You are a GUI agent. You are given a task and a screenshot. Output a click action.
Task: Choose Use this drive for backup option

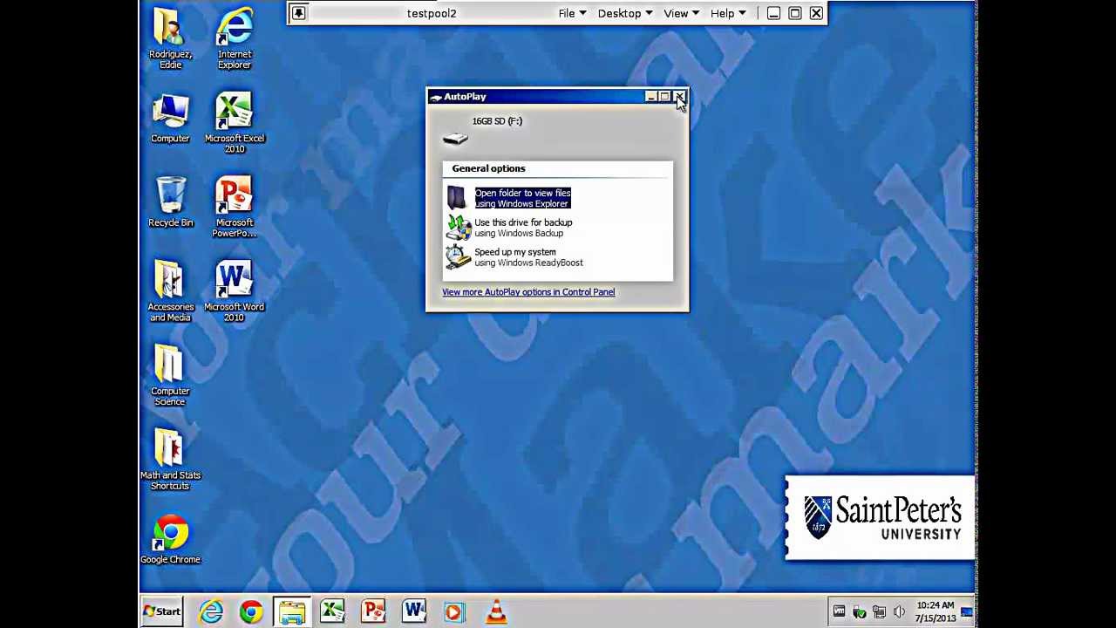click(509, 228)
